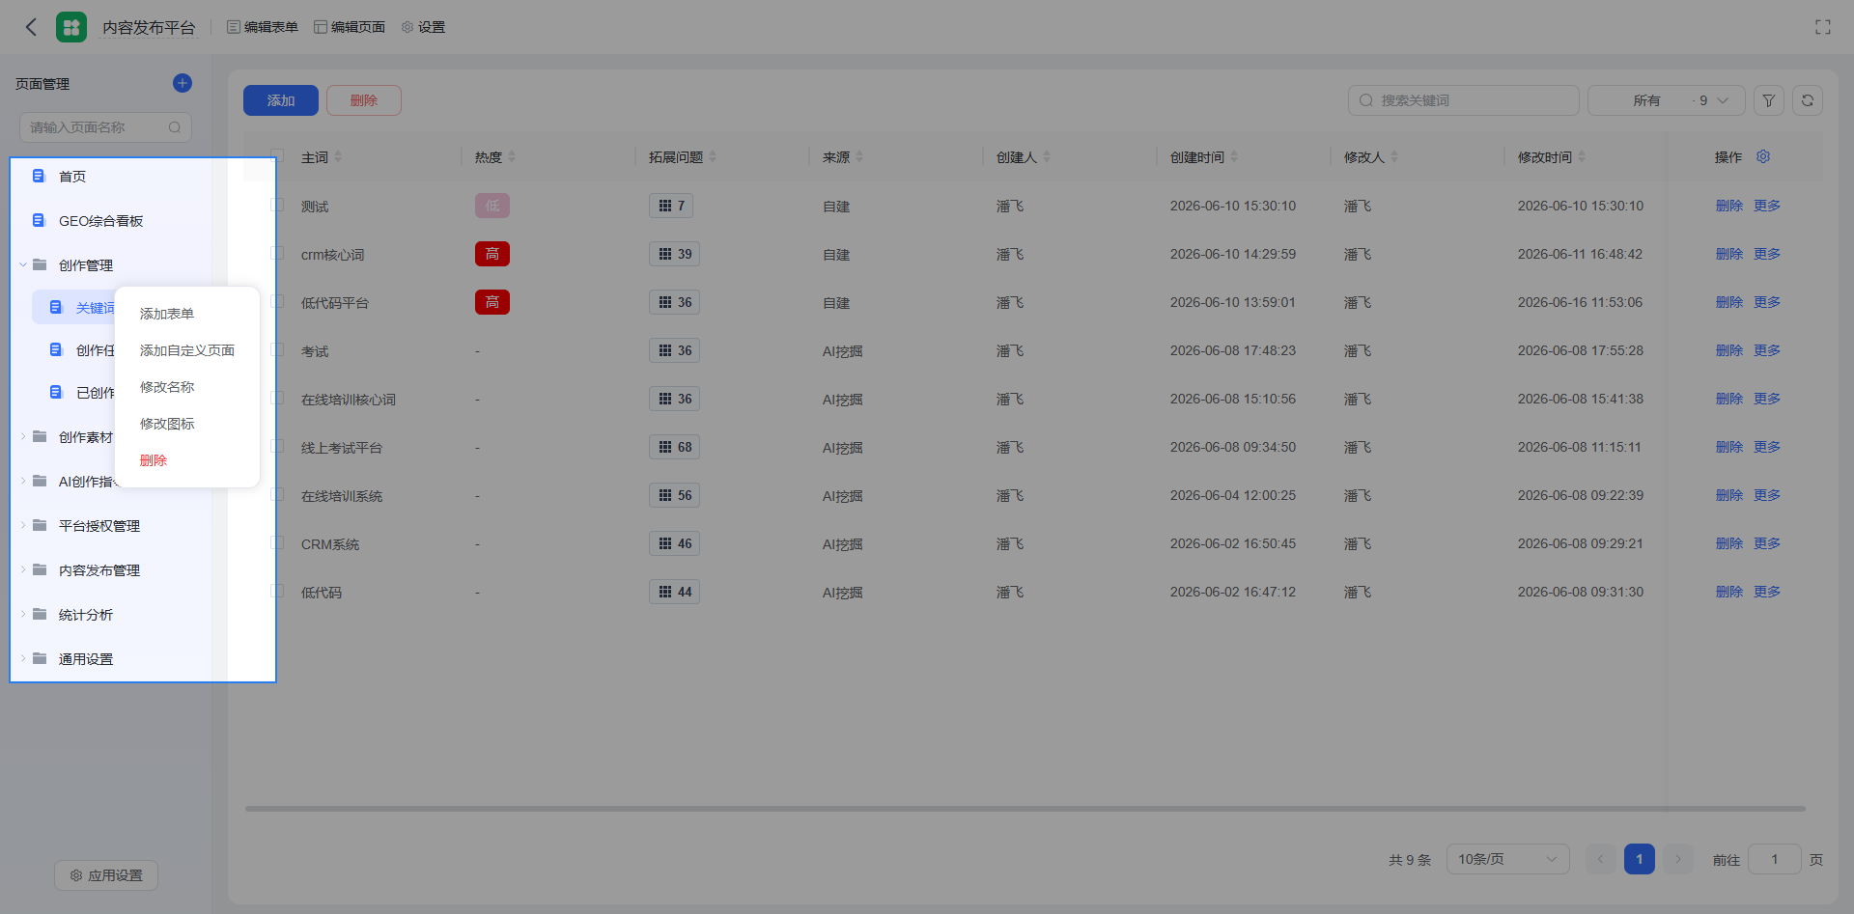The width and height of the screenshot is (1854, 914).
Task: Open 编辑页面 in top bar
Action: point(350,27)
